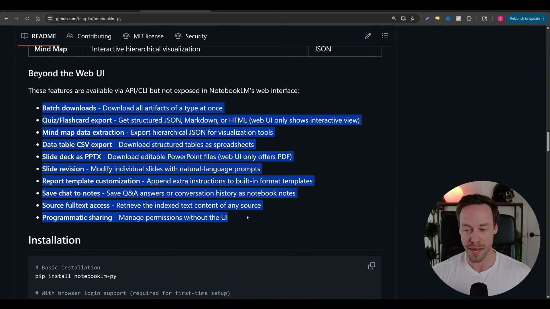Click the presenter webcam overlay
Image resolution: width=550 pixels, height=309 pixels.
(482, 238)
